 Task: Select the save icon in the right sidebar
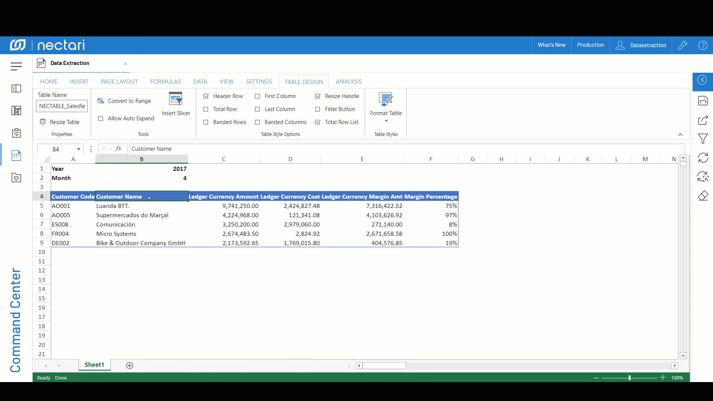703,101
